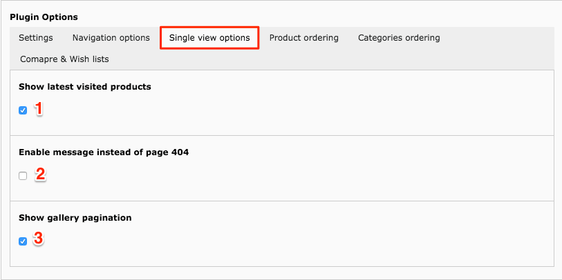
Task: Switch to Comapre & Wish lists tab
Action: pyautogui.click(x=64, y=59)
